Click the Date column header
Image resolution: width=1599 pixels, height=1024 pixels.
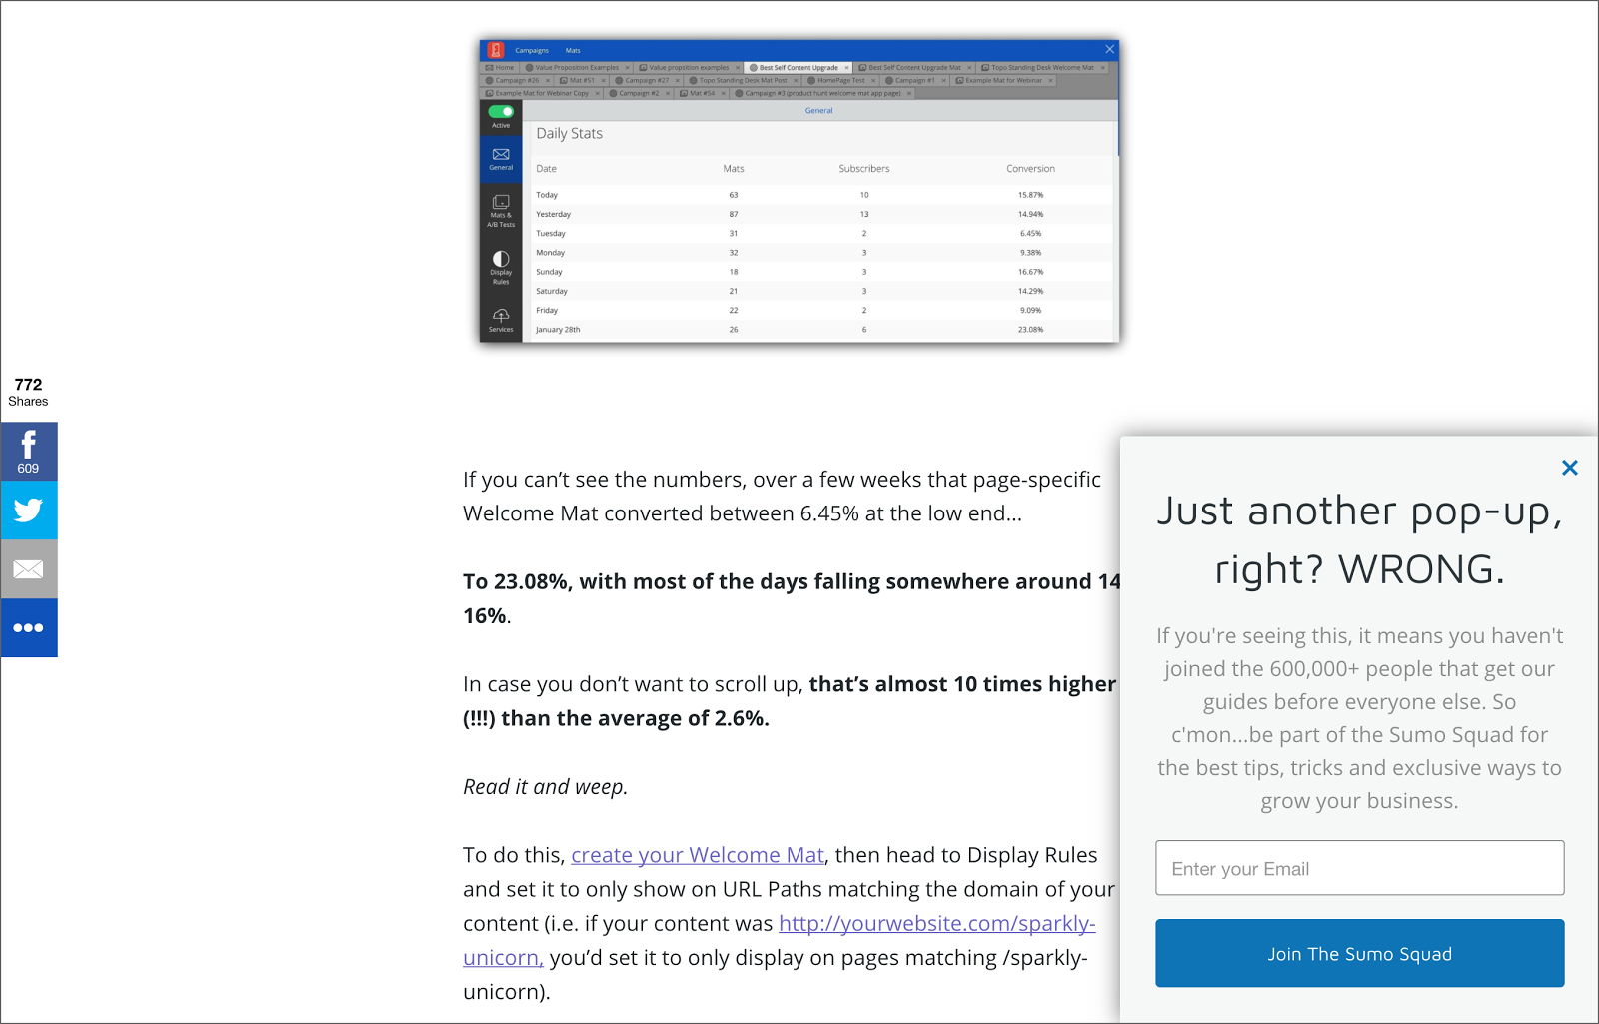pos(547,169)
